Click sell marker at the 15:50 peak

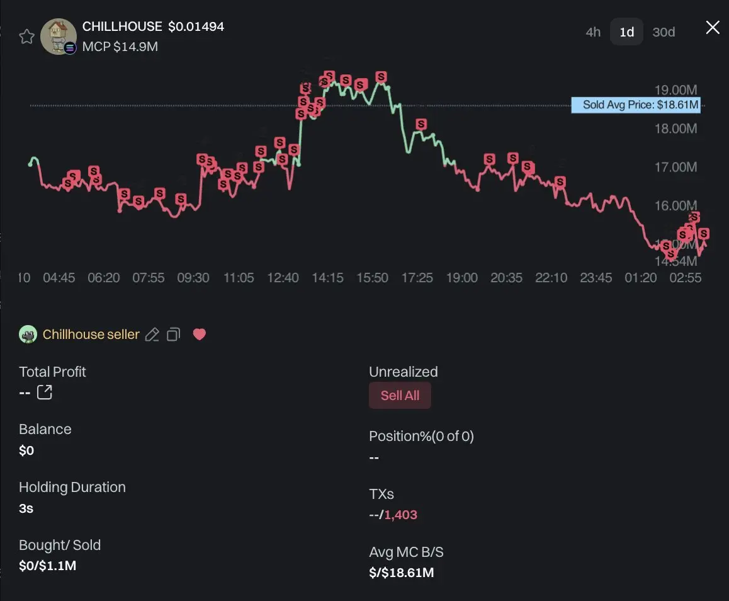pos(381,77)
